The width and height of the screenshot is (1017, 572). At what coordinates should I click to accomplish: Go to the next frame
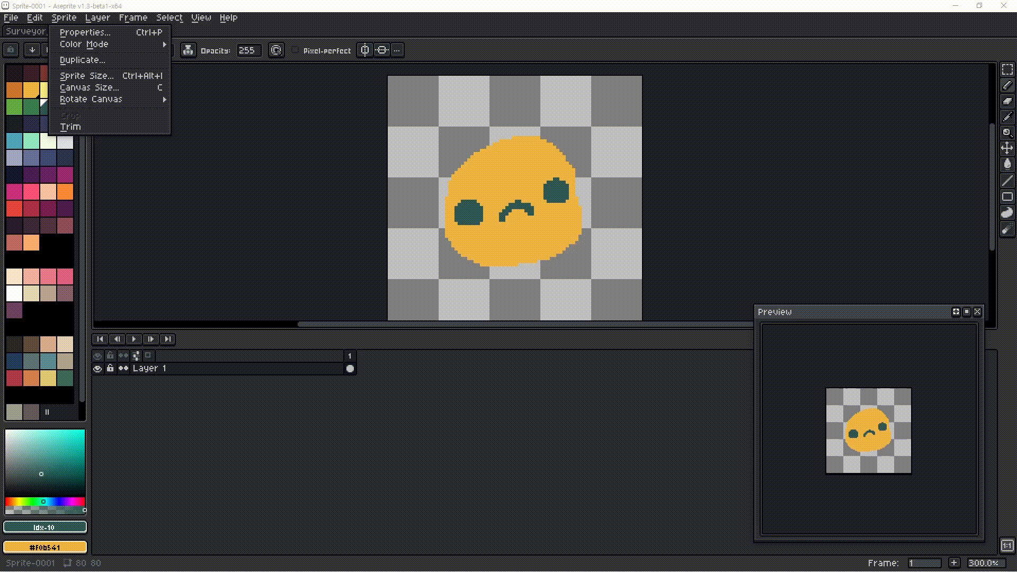pyautogui.click(x=151, y=339)
